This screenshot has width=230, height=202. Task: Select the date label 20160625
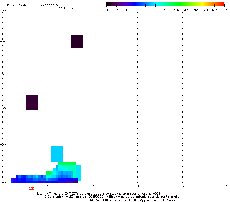point(67,8)
